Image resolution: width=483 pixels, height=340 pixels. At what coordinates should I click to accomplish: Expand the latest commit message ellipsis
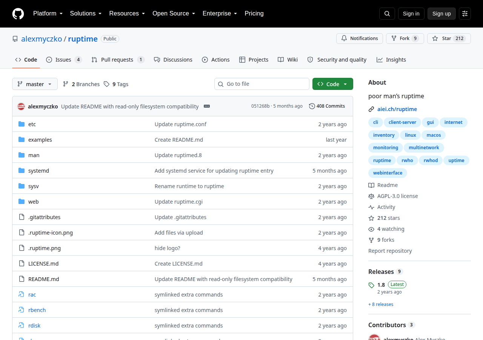207,106
